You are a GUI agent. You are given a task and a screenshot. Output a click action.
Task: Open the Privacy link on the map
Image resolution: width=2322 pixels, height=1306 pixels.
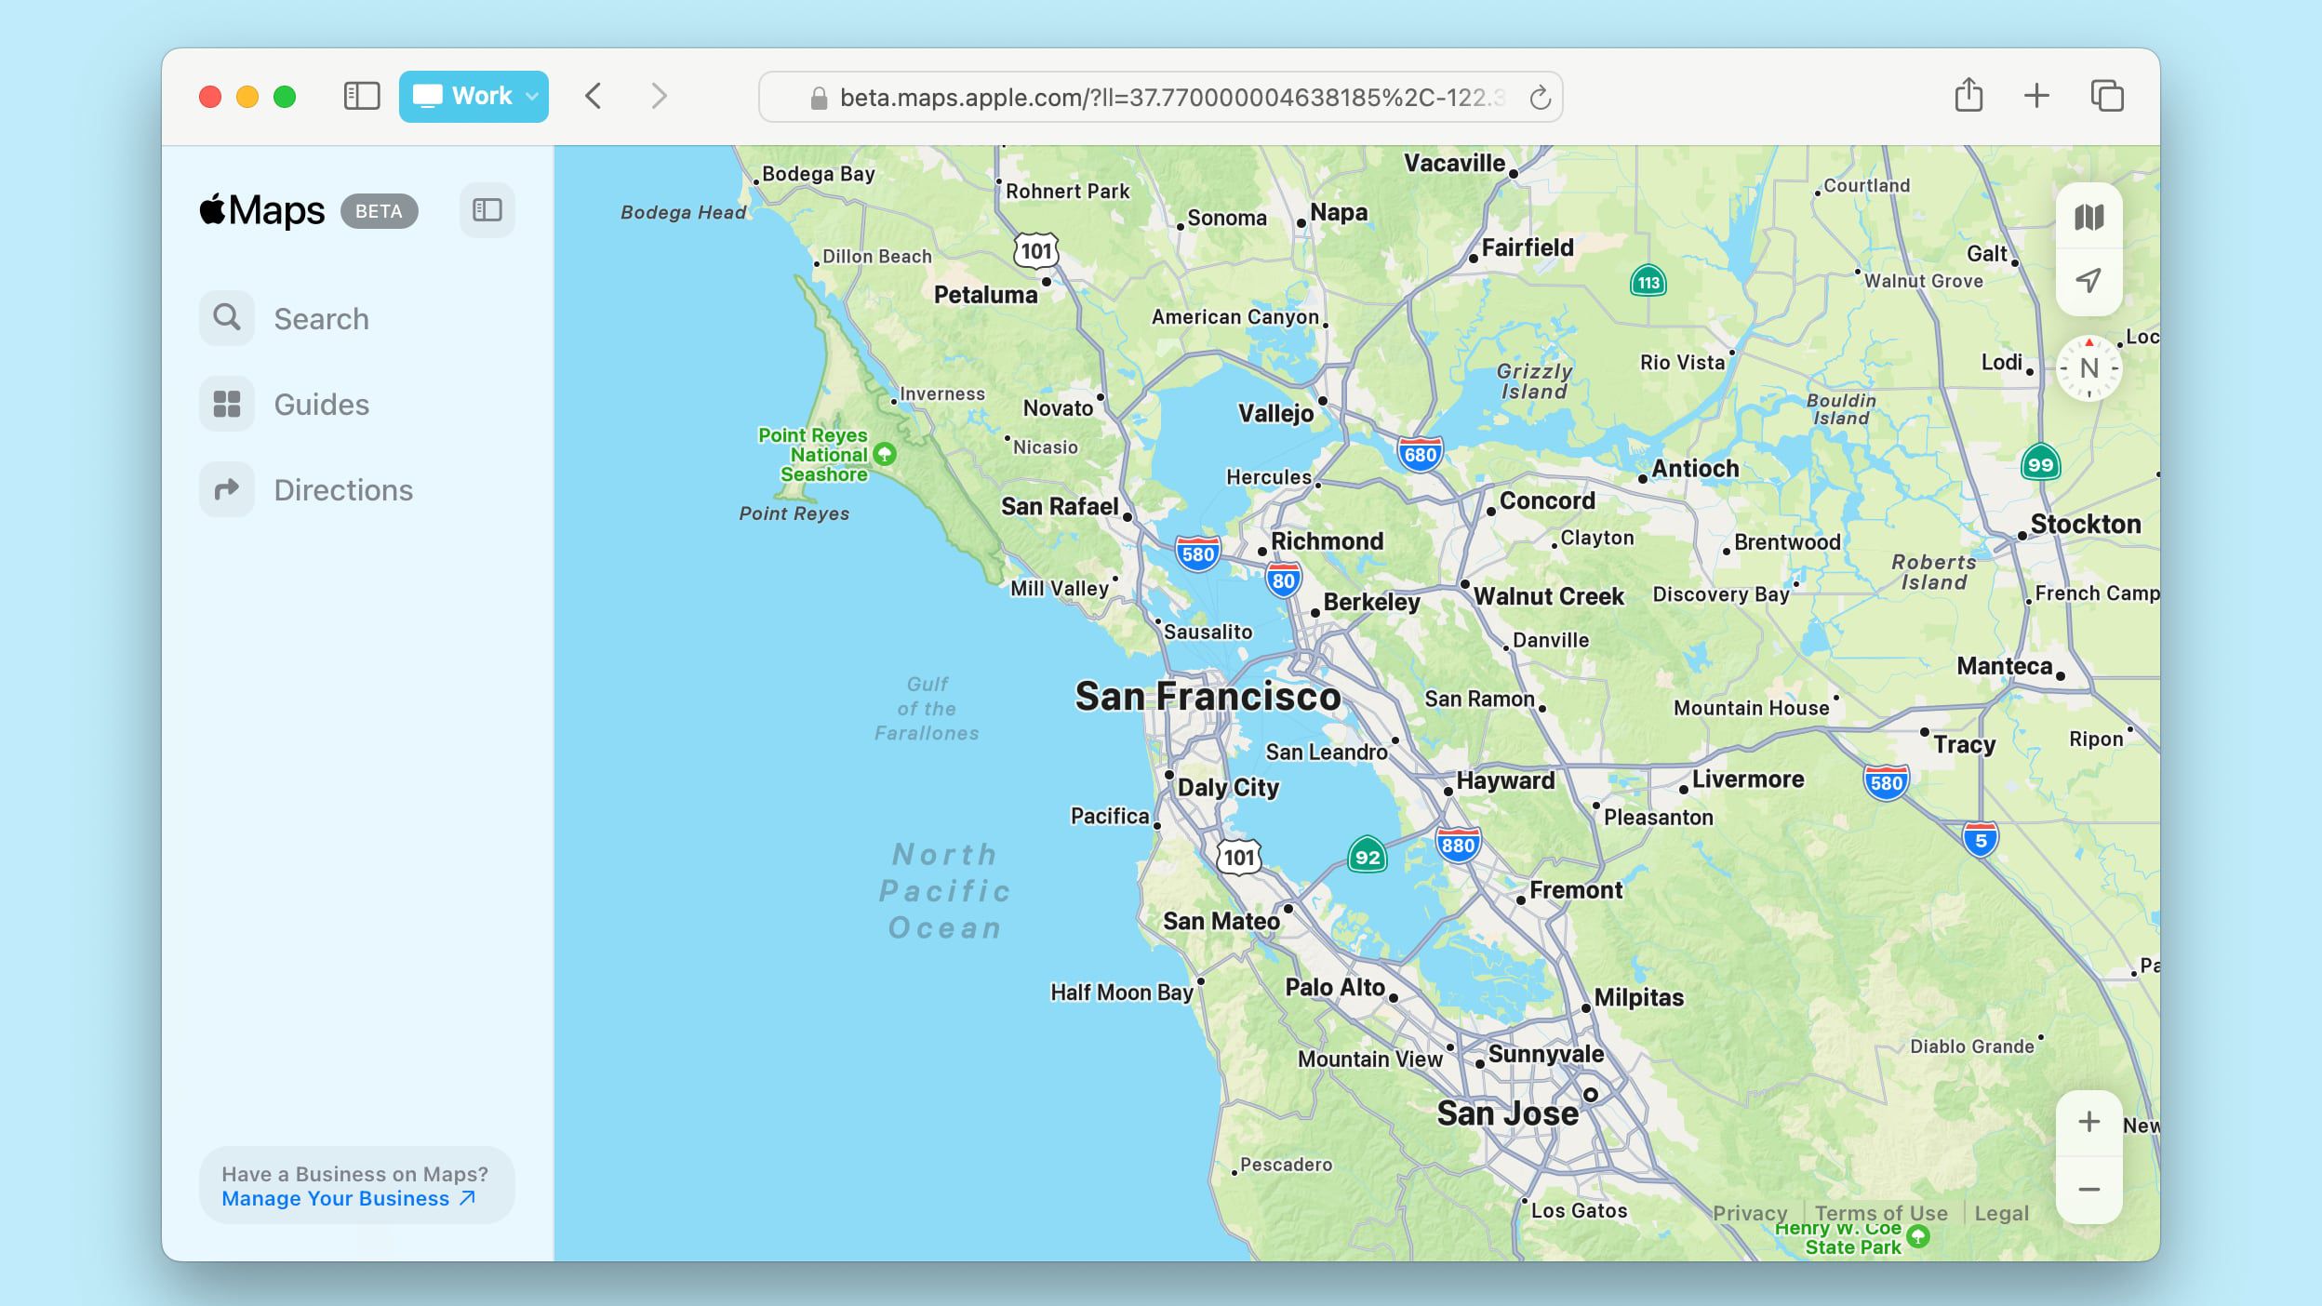(x=1749, y=1213)
